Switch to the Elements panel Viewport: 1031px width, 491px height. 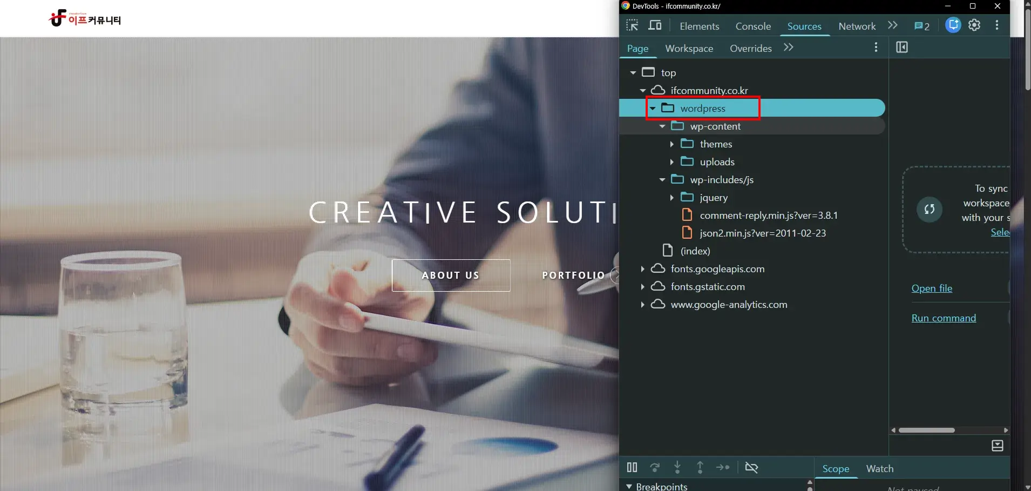coord(700,26)
